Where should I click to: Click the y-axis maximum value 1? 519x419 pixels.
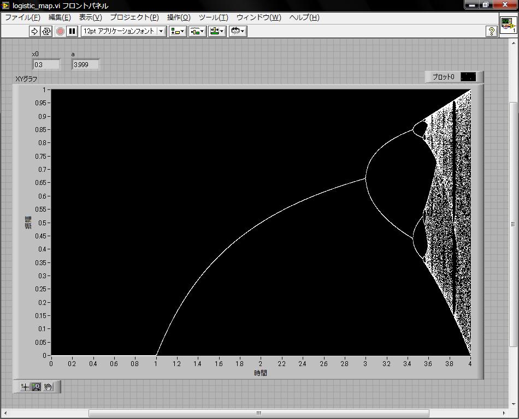click(x=44, y=89)
